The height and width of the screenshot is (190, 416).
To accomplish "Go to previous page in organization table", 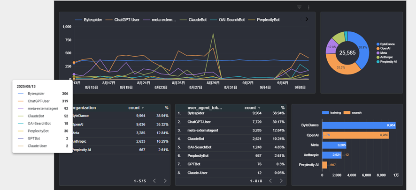I will (x=154, y=181).
